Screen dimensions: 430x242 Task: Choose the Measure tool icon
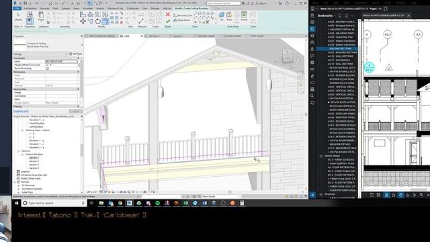click(142, 21)
